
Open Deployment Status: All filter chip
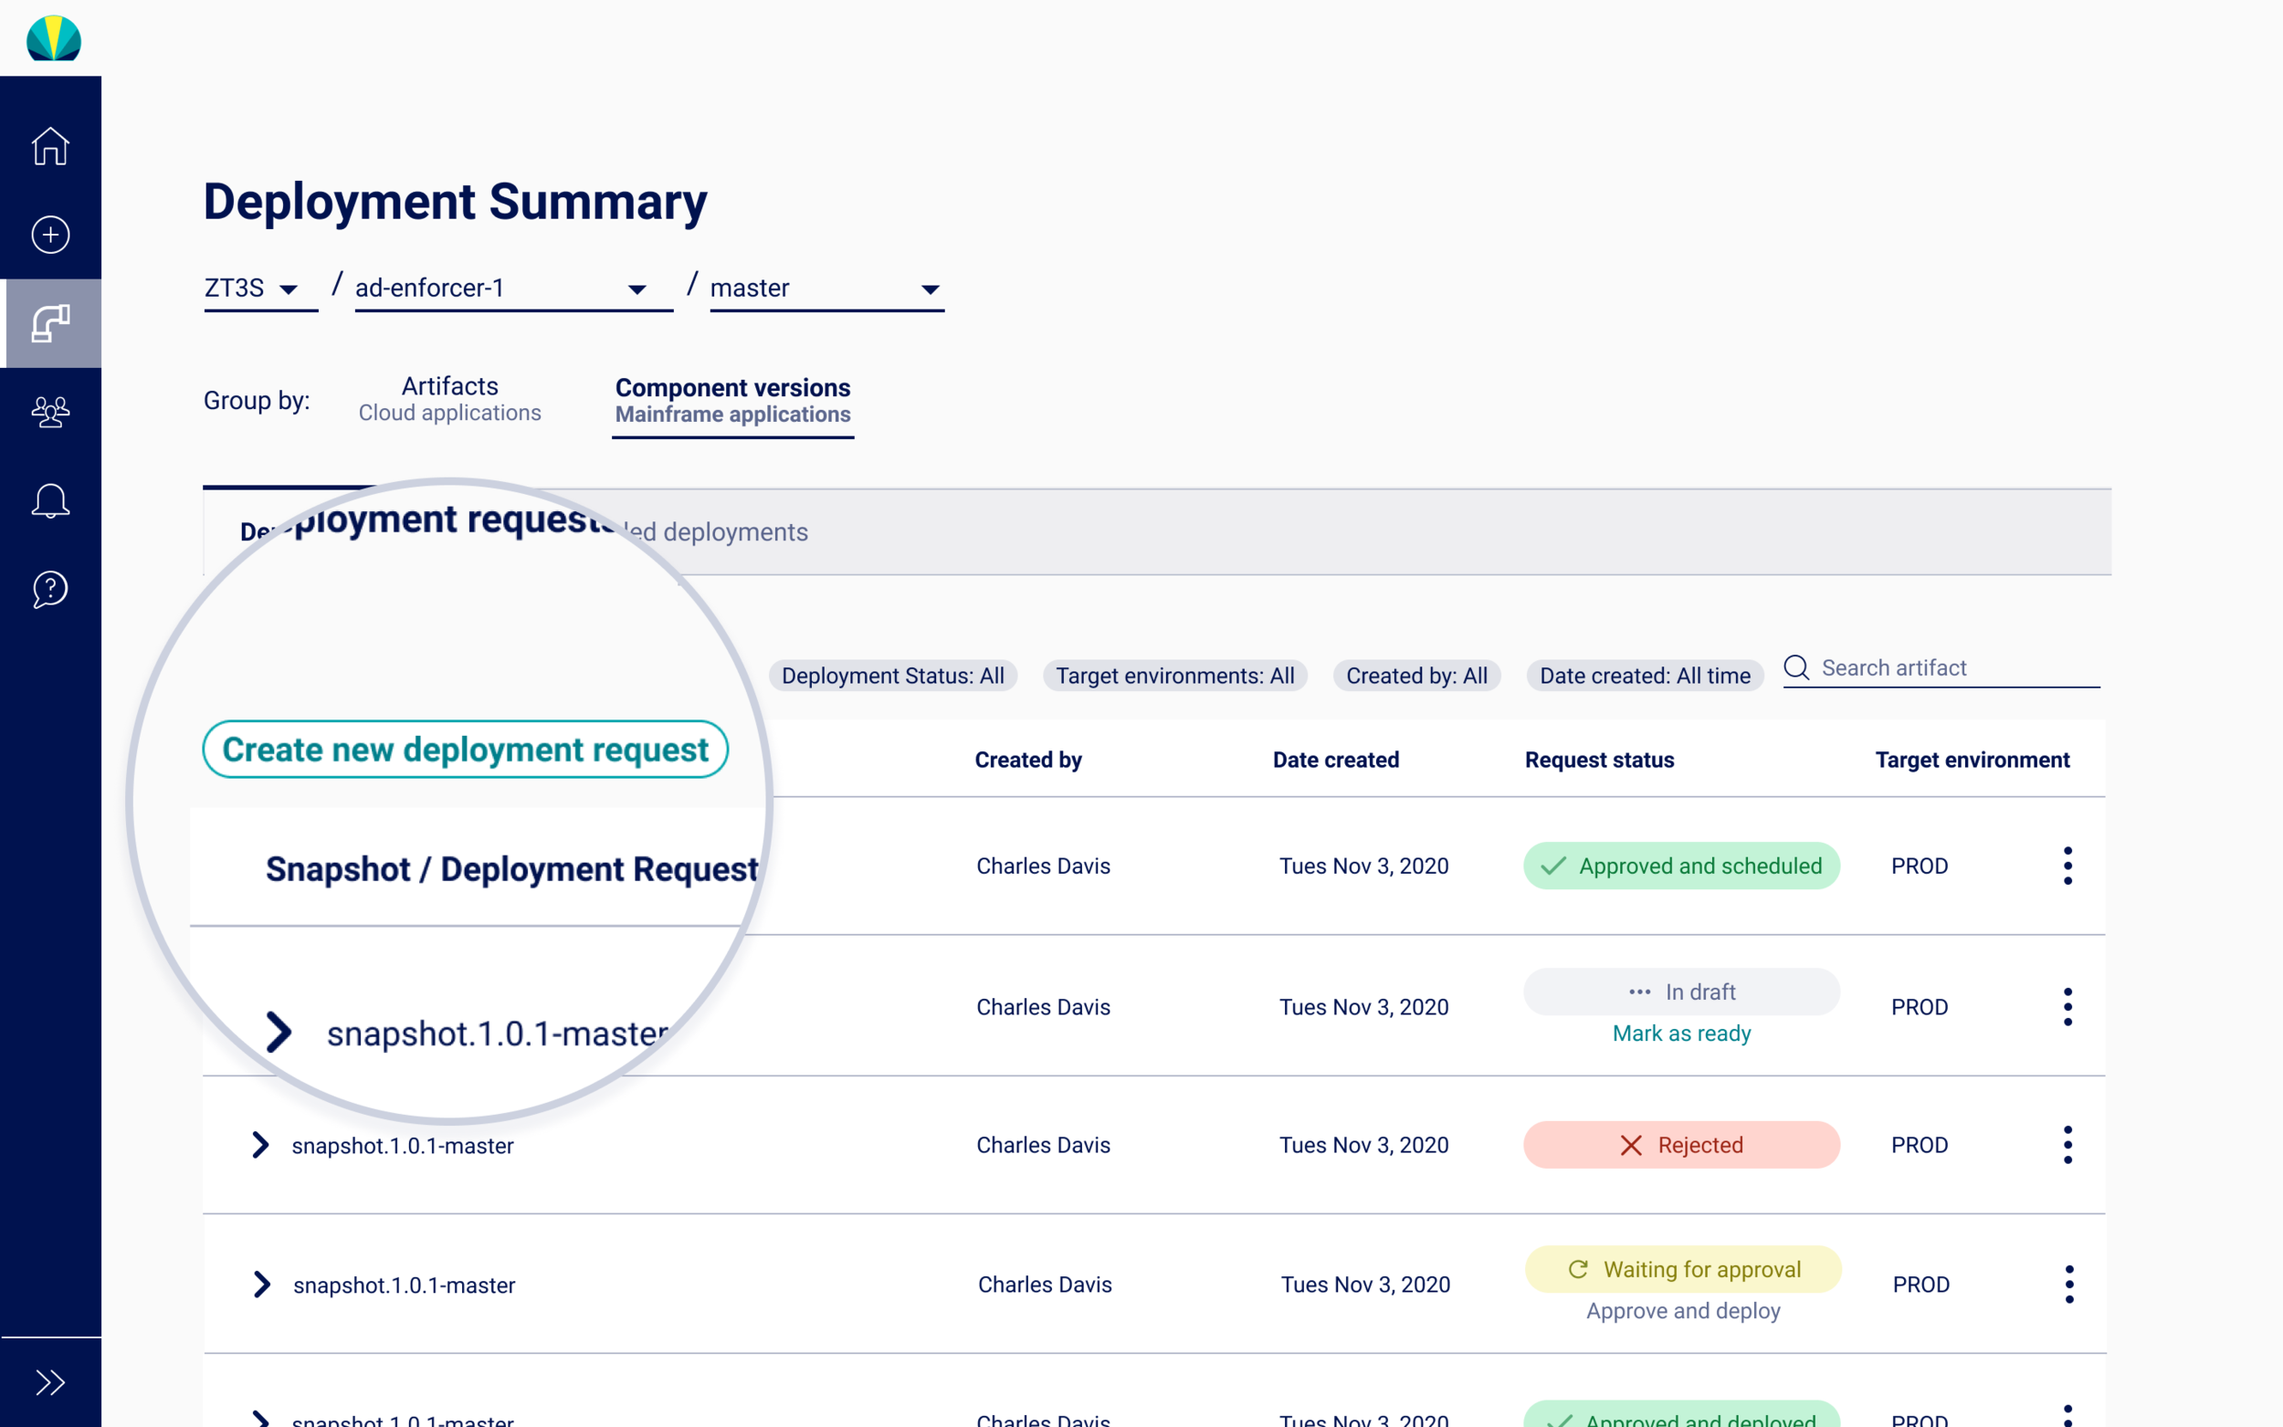pos(892,676)
